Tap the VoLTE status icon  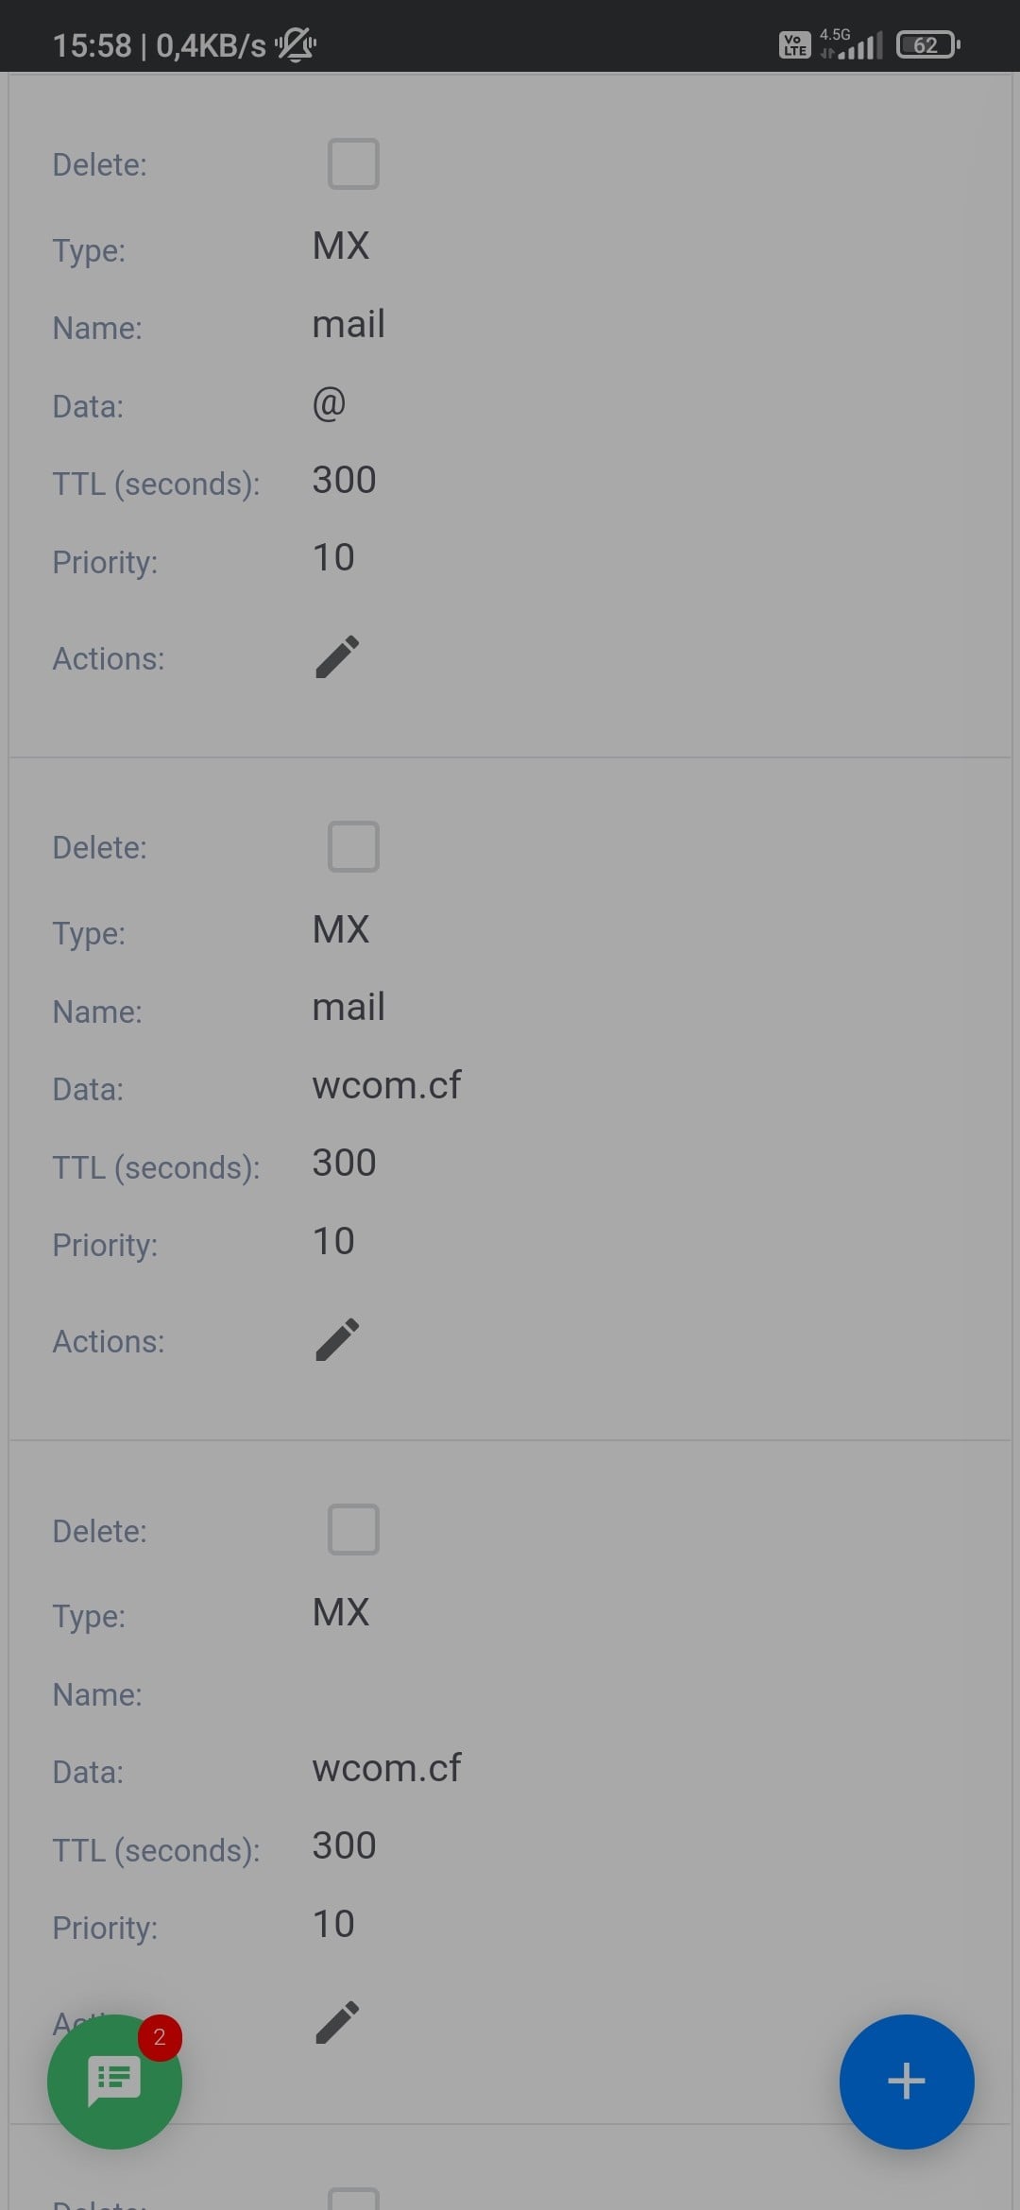(794, 44)
